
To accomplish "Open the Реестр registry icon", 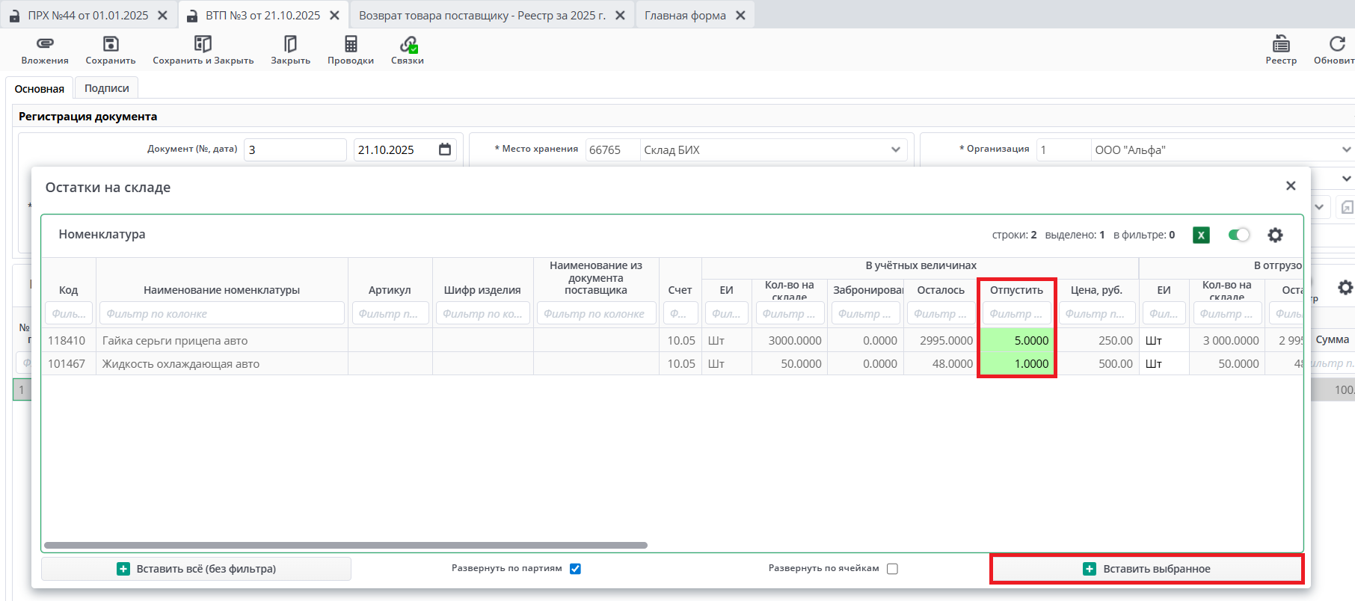I will [x=1281, y=44].
